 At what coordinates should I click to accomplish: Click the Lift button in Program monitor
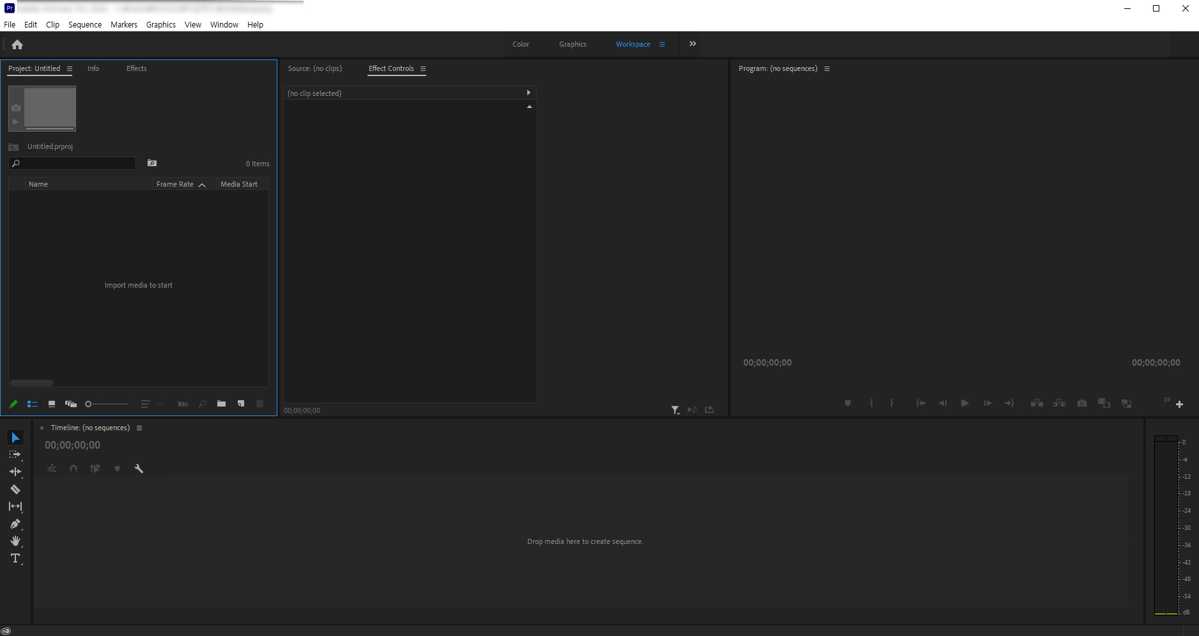click(x=1037, y=403)
